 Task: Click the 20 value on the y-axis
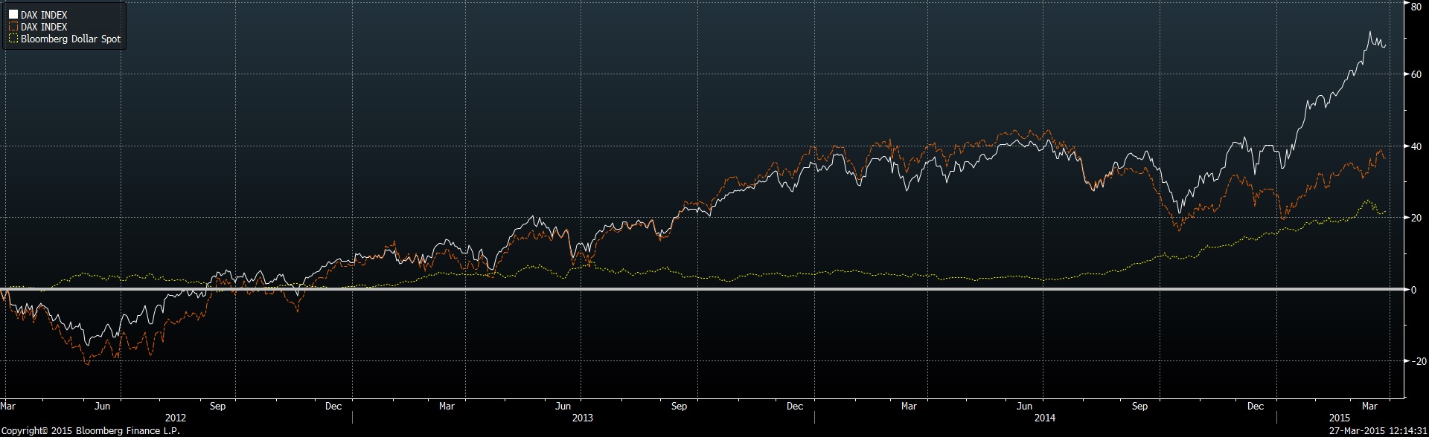[1416, 218]
